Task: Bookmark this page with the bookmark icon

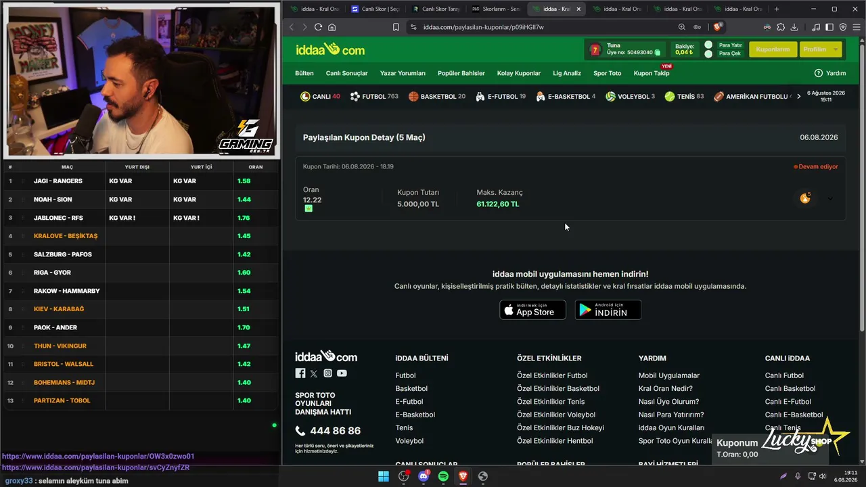Action: (396, 27)
